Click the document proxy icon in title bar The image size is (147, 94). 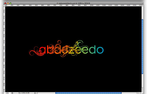click(58, 3)
